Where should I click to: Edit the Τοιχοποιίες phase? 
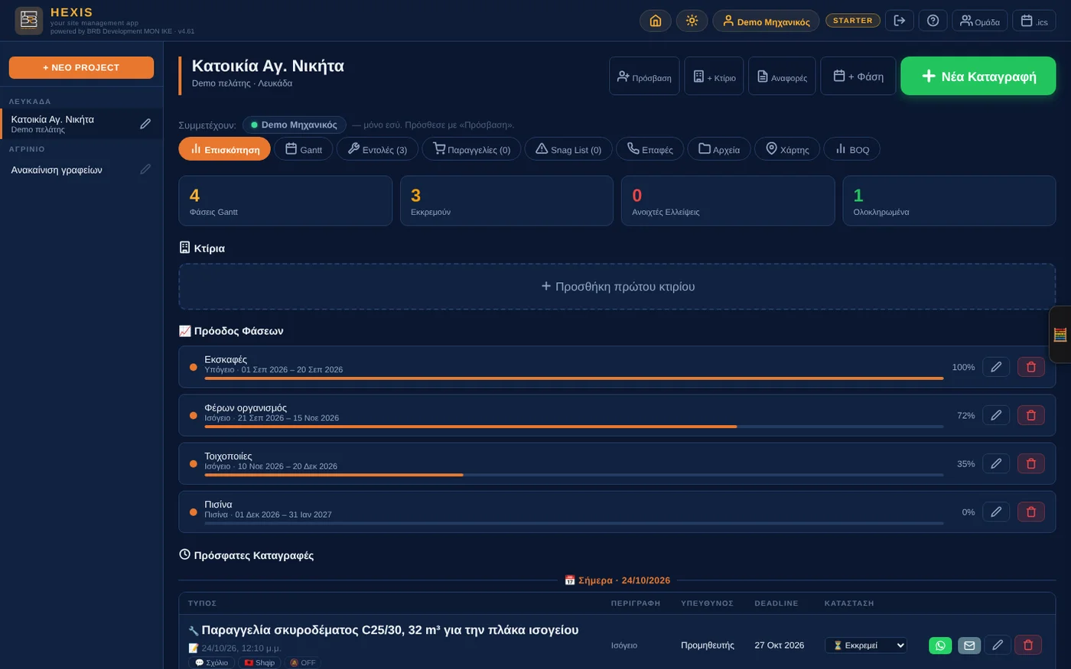coord(995,463)
